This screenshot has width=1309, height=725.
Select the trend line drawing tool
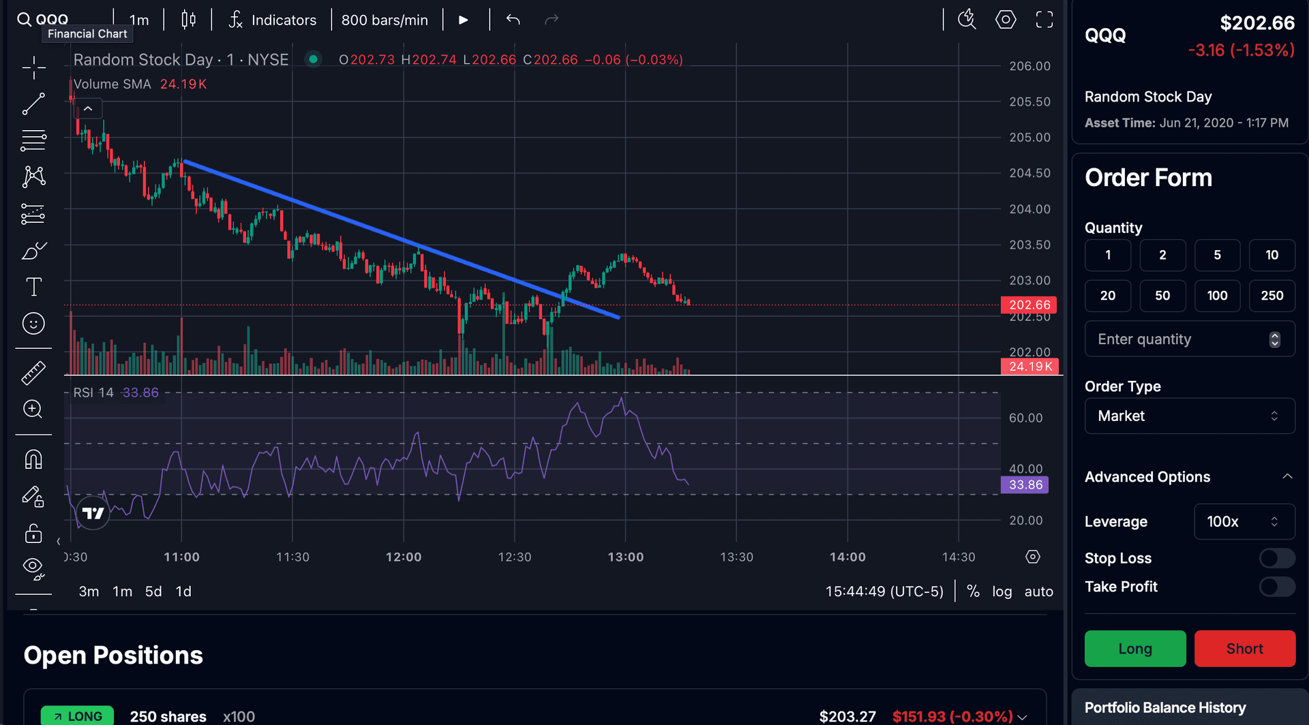[x=33, y=104]
